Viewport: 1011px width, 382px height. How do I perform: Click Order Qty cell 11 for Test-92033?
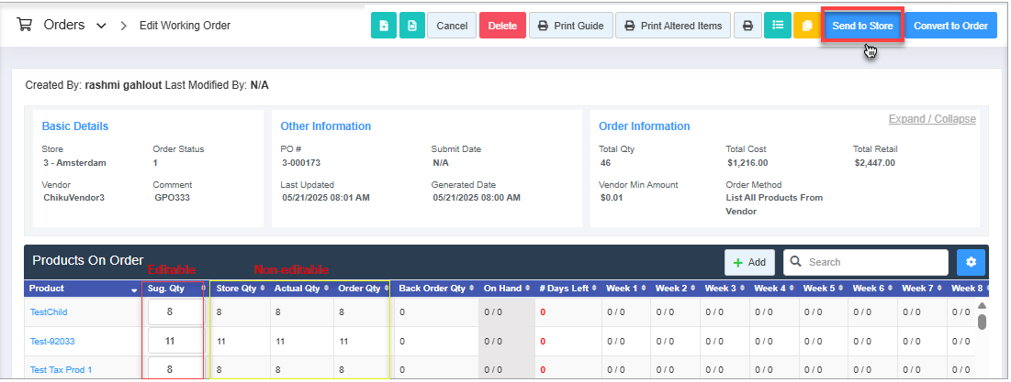343,342
